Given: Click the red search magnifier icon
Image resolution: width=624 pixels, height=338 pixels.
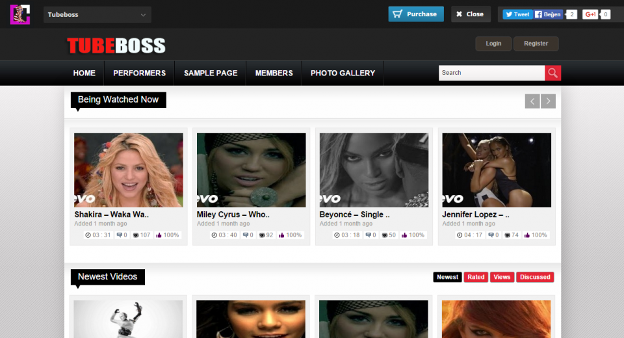Looking at the screenshot, I should [552, 73].
